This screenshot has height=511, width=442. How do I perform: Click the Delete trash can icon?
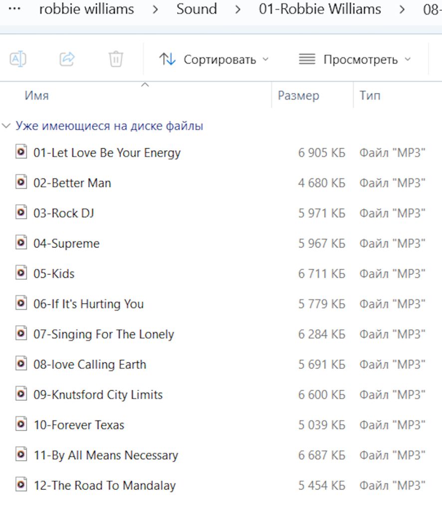116,59
